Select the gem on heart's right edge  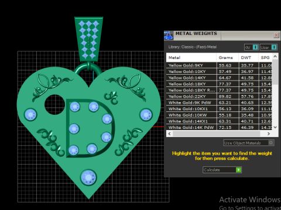146,115
